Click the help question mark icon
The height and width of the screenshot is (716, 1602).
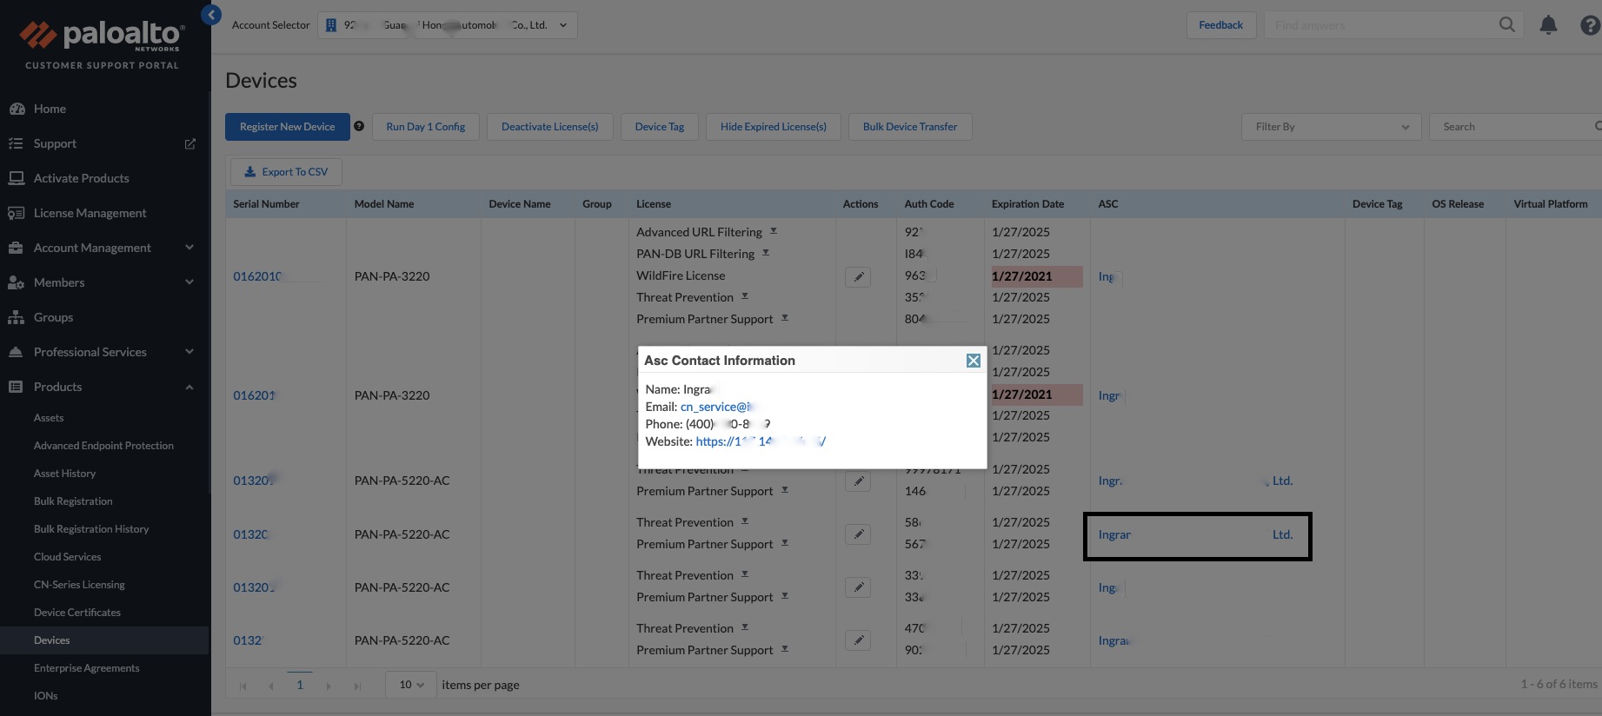(x=1590, y=25)
